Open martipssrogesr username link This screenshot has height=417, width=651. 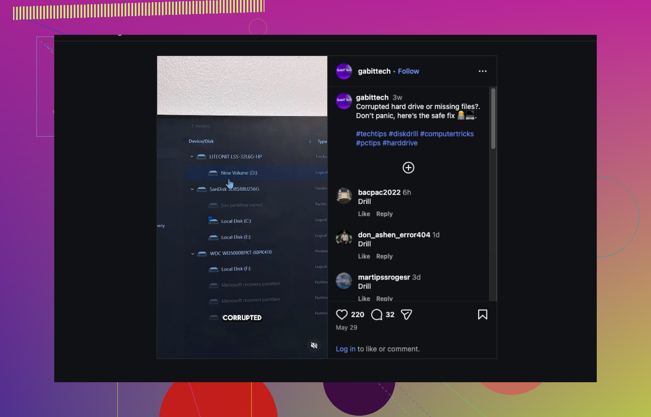(384, 277)
